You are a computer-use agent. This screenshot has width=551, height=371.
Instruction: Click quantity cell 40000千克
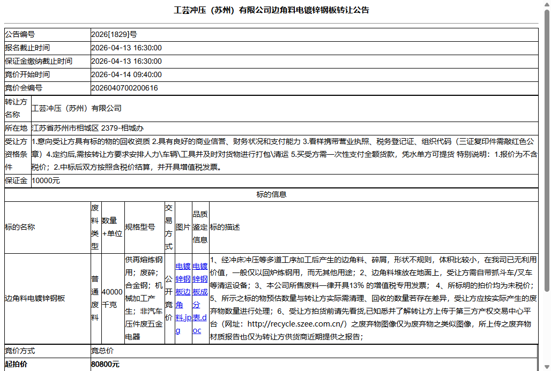[113, 298]
